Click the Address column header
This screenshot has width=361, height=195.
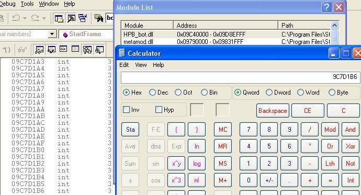tap(225, 25)
